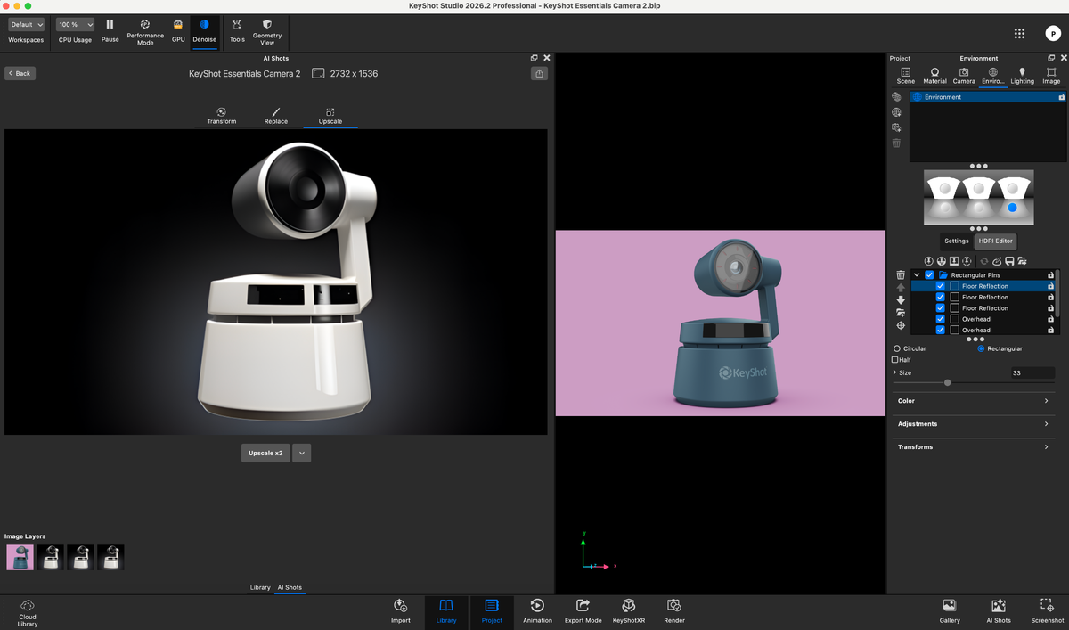Click the duplicate environment icon beside the list
1069x630 pixels.
pos(896,127)
